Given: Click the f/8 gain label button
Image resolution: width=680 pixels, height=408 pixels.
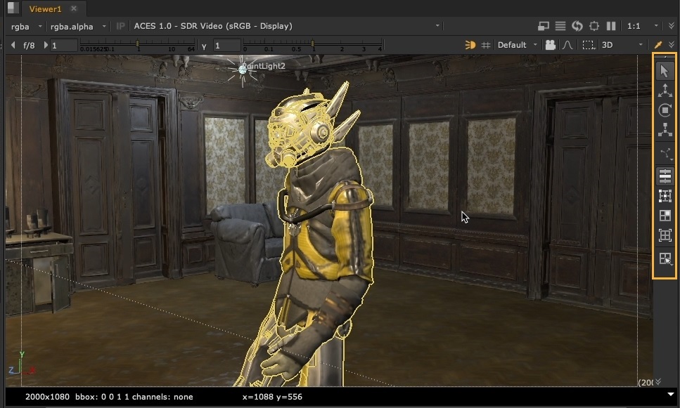Looking at the screenshot, I should pyautogui.click(x=29, y=45).
